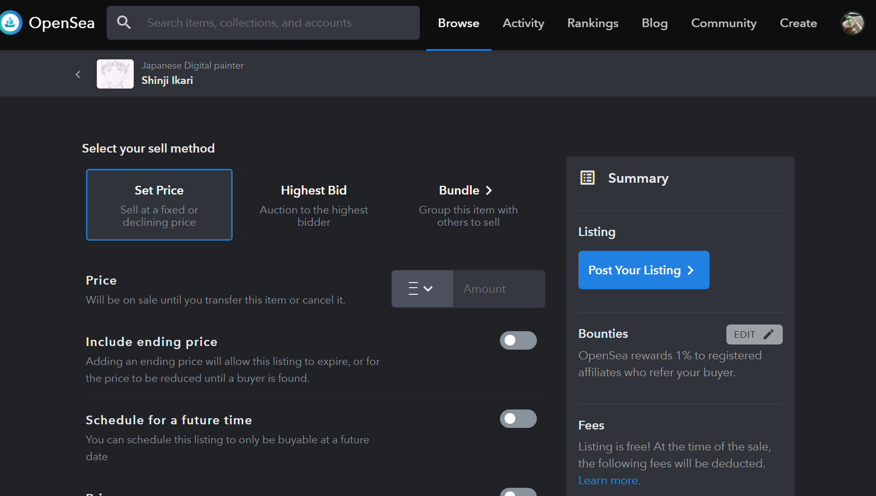This screenshot has width=876, height=496.
Task: Open the Learn more fees link
Action: coord(610,480)
